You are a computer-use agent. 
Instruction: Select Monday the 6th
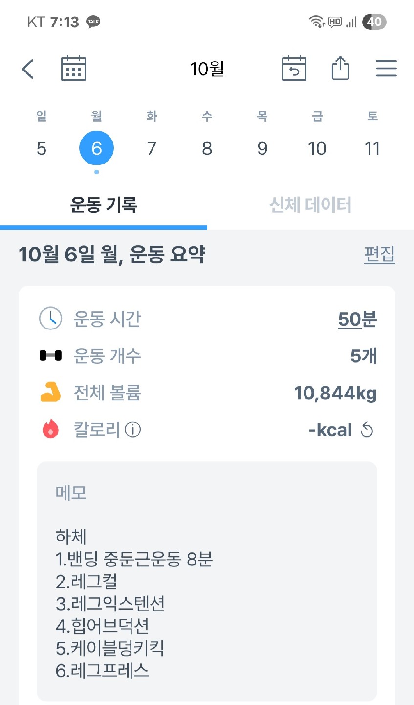97,148
